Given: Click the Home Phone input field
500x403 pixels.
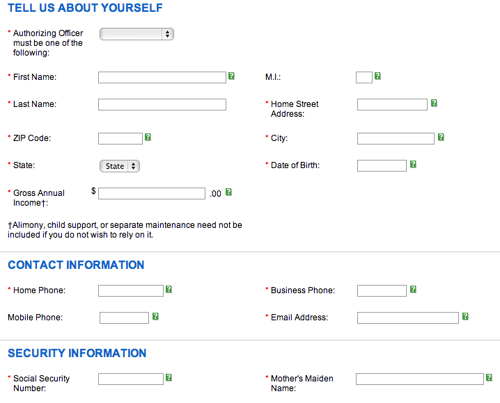Looking at the screenshot, I should tap(131, 290).
